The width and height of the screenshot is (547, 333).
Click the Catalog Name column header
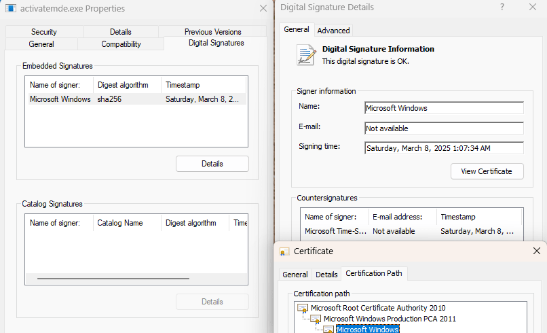tap(127, 223)
